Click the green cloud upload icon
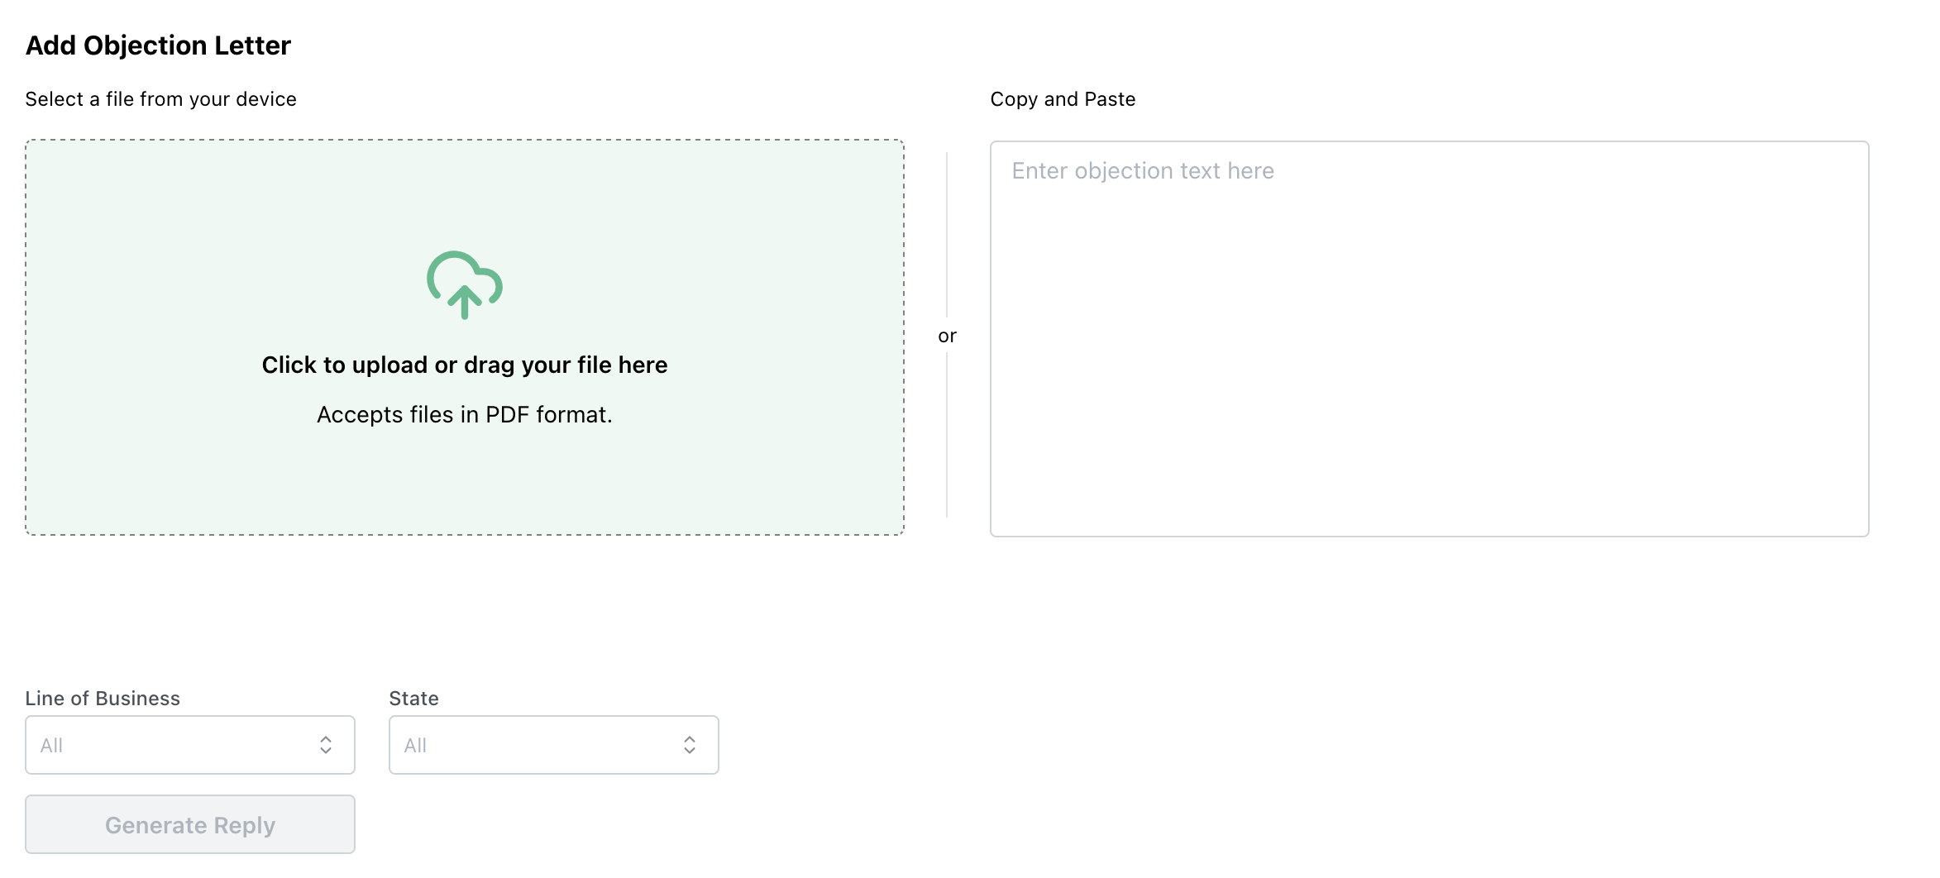1940x878 pixels. [464, 284]
